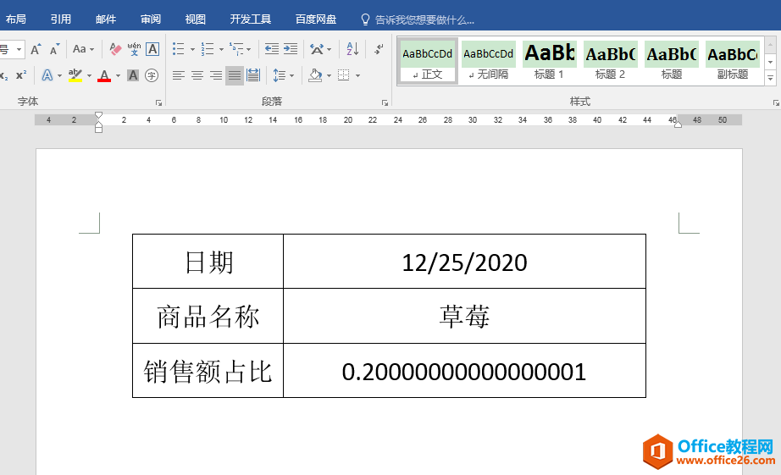Apply numbered list

click(x=208, y=49)
